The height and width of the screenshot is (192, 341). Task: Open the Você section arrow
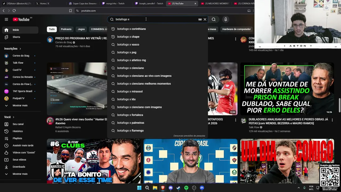[x=13, y=117]
